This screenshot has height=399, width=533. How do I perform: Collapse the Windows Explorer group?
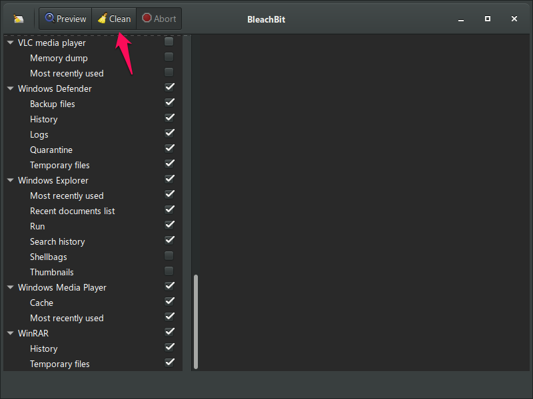11,180
